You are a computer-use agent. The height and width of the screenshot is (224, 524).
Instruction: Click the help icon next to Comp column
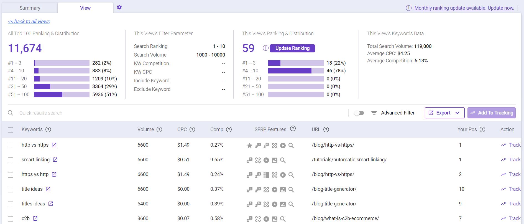coord(229,129)
